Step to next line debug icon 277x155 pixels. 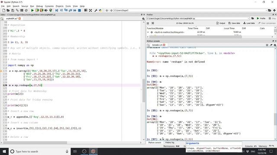click(x=61, y=10)
